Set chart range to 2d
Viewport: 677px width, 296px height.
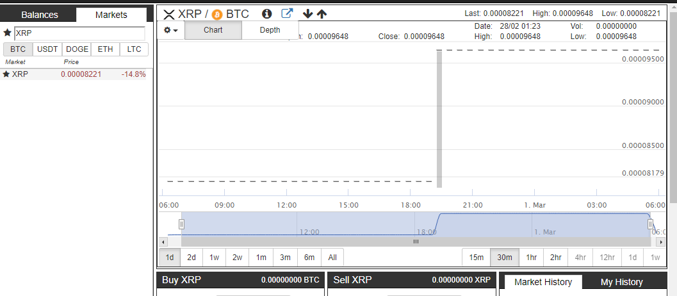pyautogui.click(x=192, y=258)
